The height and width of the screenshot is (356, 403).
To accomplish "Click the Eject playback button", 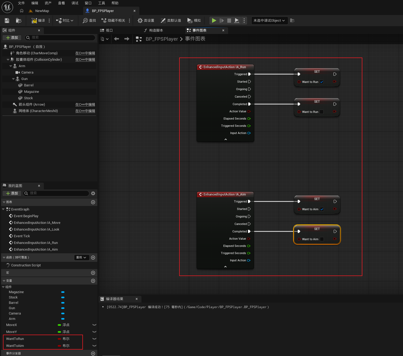I will (x=237, y=21).
